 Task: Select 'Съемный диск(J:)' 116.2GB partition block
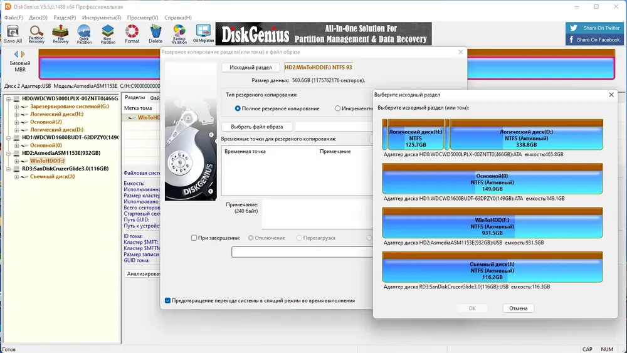pos(492,267)
